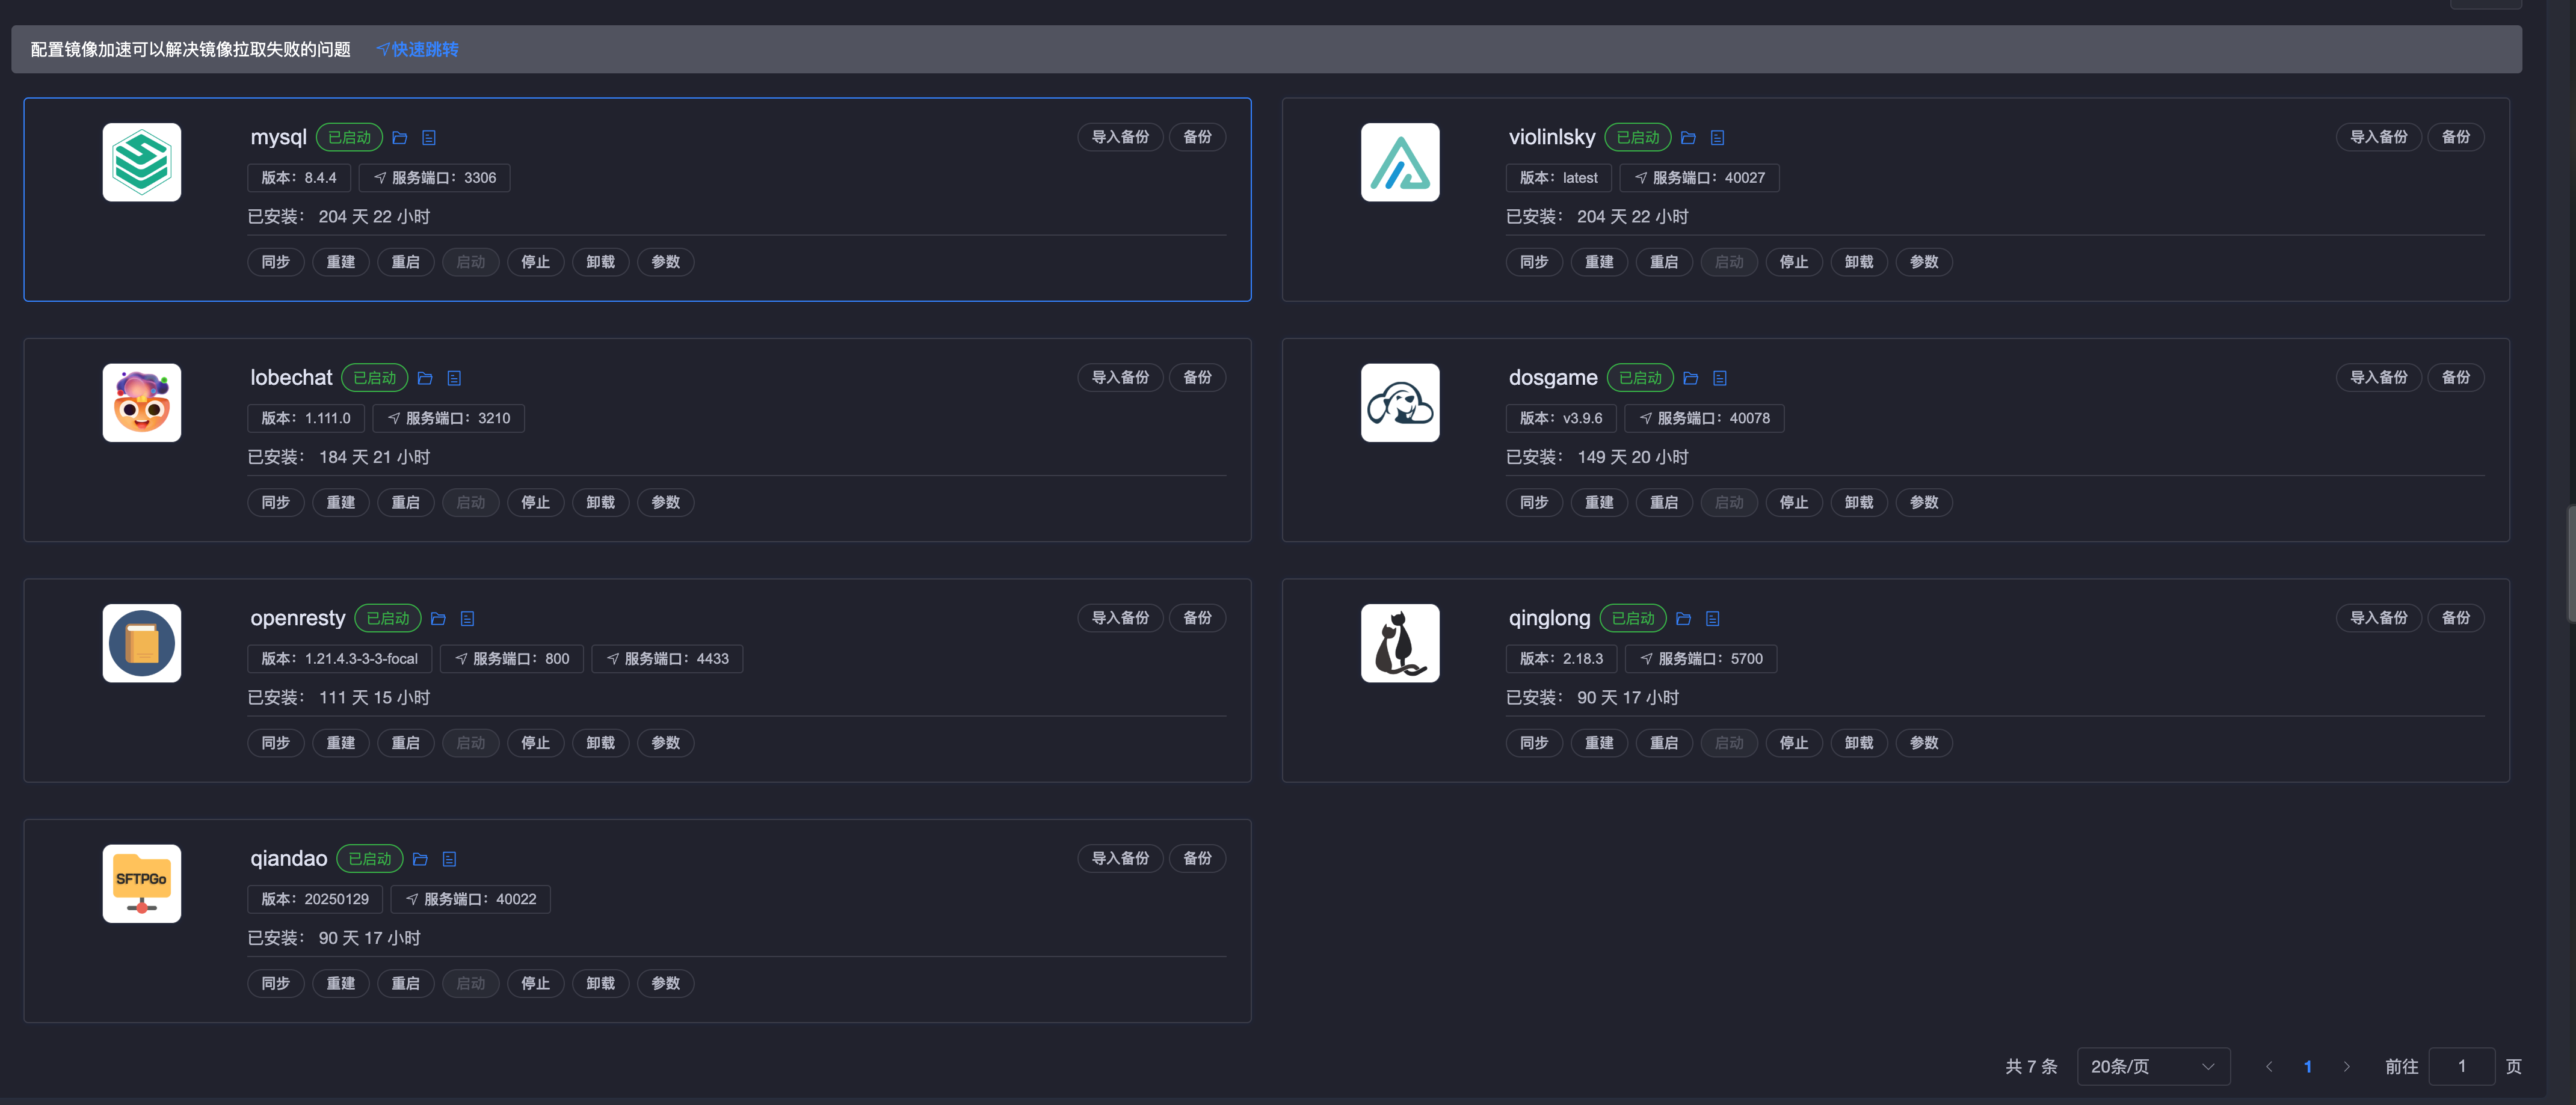This screenshot has width=2576, height=1105.
Task: Open the qiandao log document icon
Action: pyautogui.click(x=449, y=859)
